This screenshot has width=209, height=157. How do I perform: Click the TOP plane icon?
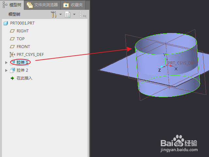12,39
